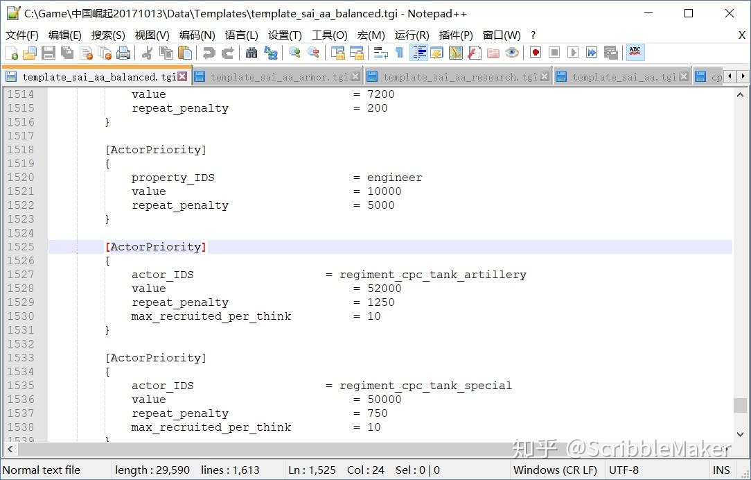Open the 工具(O) menu
Viewport: 751px width, 480px height.
(x=330, y=35)
